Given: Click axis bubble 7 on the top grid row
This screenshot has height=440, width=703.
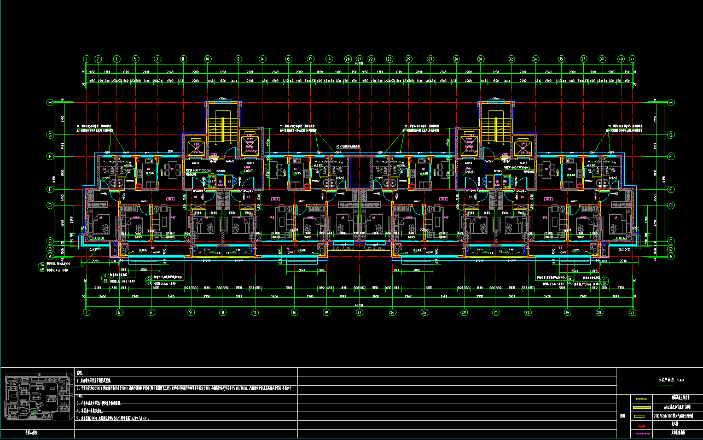Looking at the screenshot, I should 158,58.
